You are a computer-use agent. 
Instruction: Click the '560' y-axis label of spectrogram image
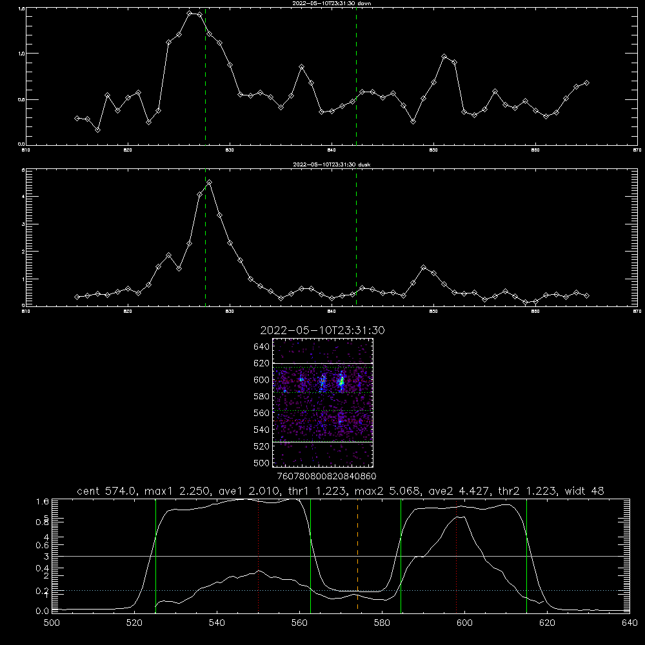point(261,413)
